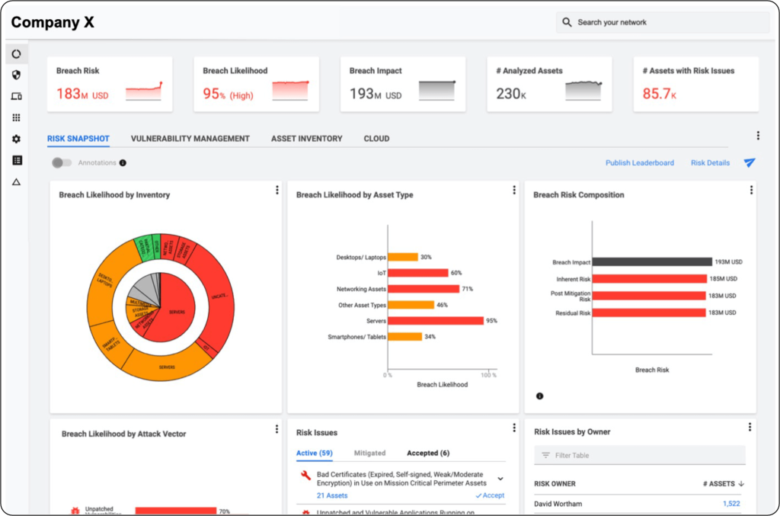
Task: Open Breach Risk Composition three-dot menu
Action: tap(751, 191)
